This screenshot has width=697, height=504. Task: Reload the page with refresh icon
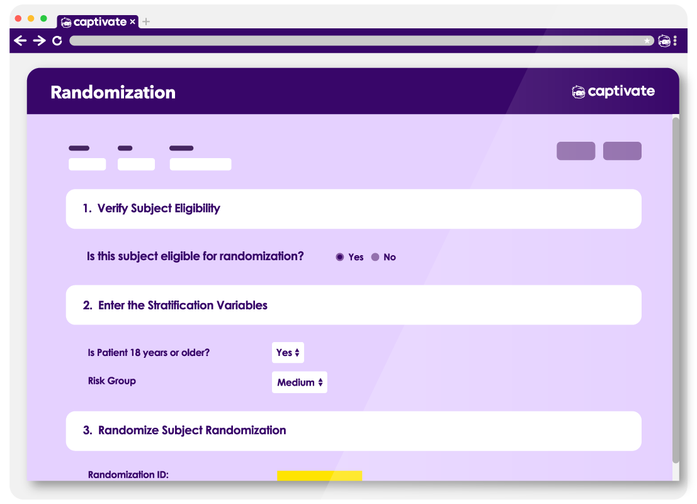click(57, 41)
